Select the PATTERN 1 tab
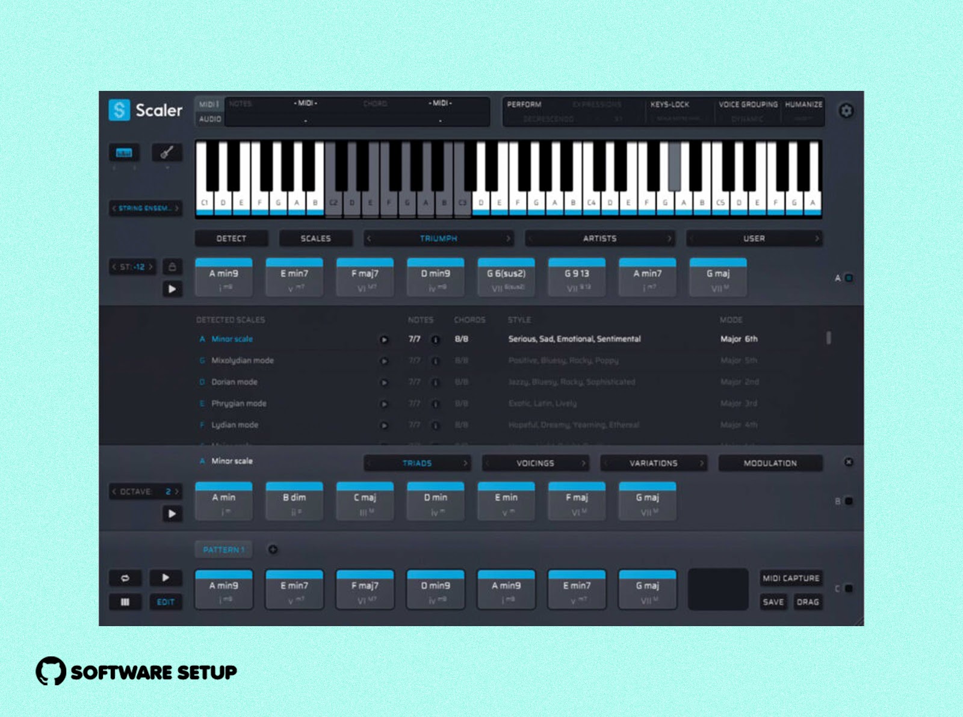The image size is (963, 717). [223, 549]
